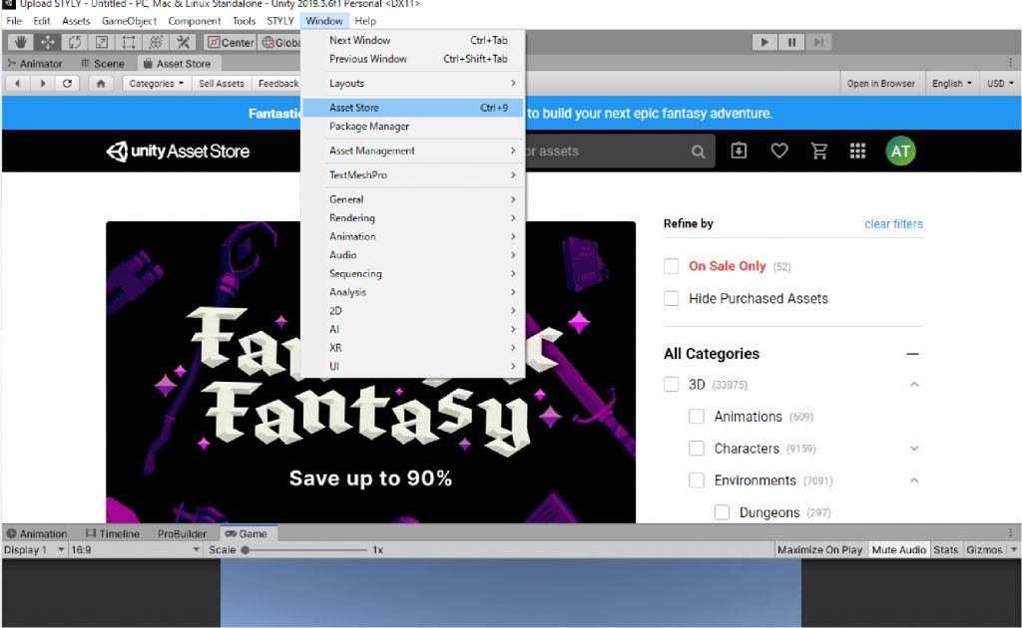The image size is (1022, 628).
Task: Open the AT user account avatar
Action: pyautogui.click(x=900, y=151)
